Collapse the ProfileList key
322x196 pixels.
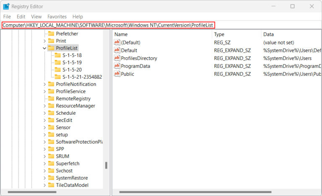coord(44,48)
